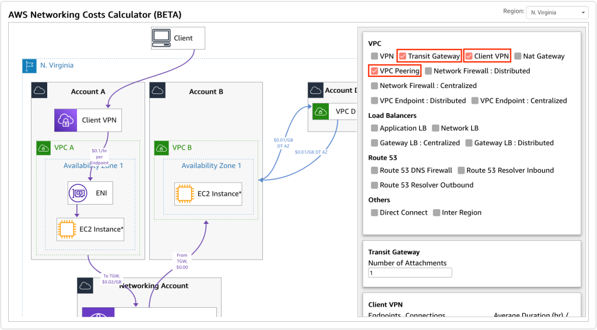Click the "$0.01/GB DT AZ" label below VPC D
This screenshot has height=330, width=597.
(311, 152)
